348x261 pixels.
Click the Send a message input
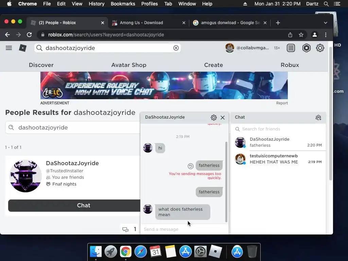coord(184,229)
